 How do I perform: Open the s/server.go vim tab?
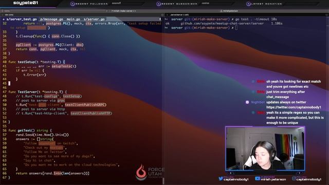(94, 19)
